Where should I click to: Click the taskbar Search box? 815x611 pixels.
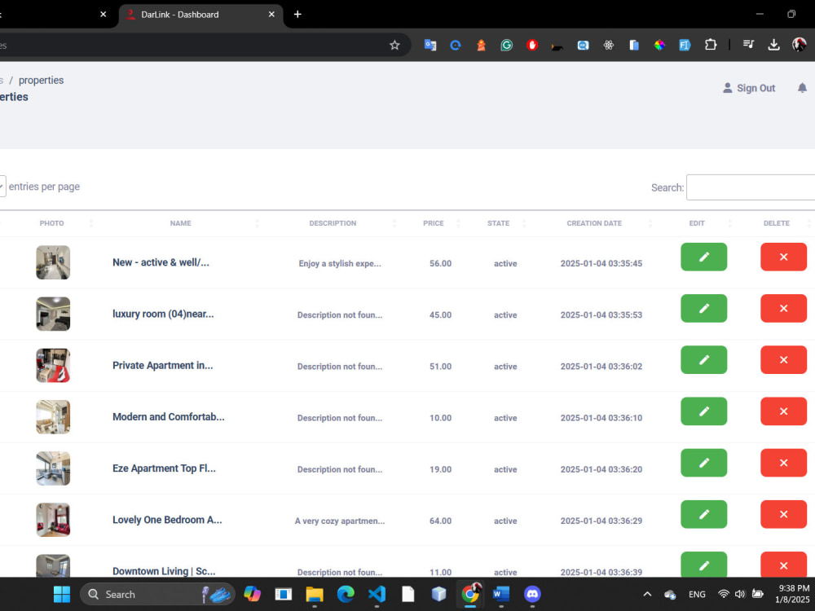(157, 594)
